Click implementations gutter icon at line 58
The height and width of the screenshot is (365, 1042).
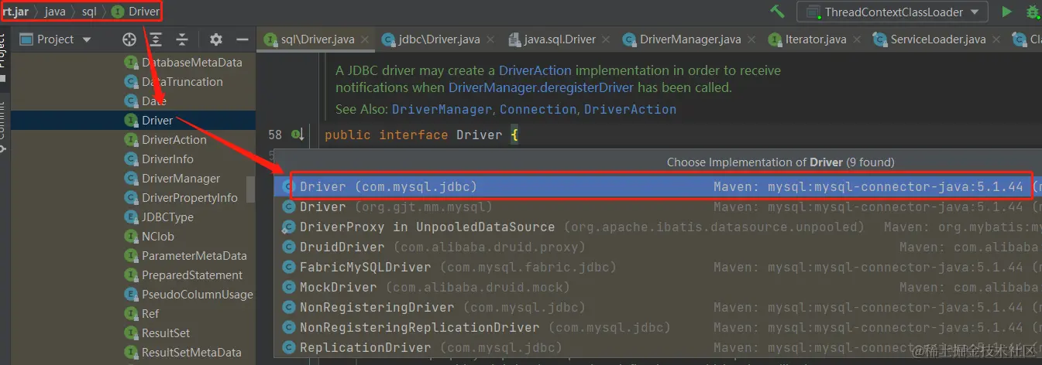[x=297, y=135]
